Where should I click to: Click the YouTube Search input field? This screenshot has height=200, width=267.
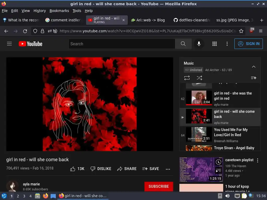[x=122, y=44]
